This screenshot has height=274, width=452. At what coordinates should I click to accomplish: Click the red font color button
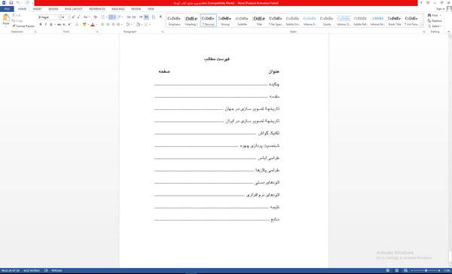pos(92,25)
